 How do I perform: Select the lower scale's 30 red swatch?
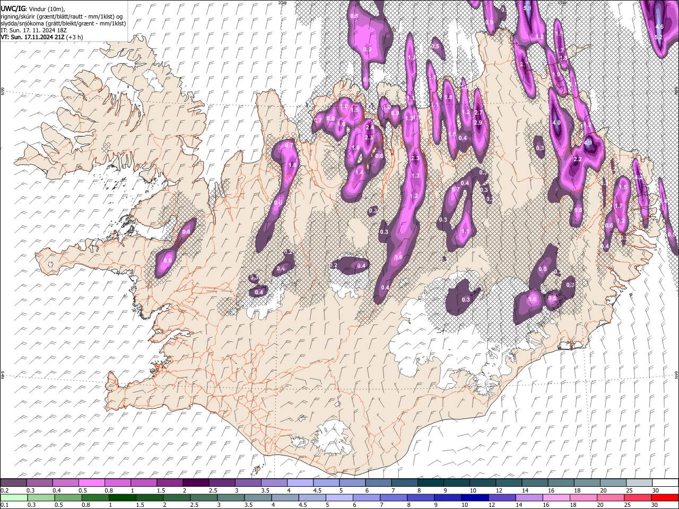point(665,497)
